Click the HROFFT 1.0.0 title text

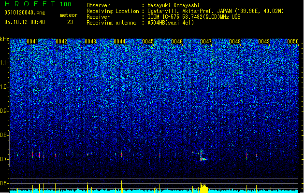click(x=38, y=4)
